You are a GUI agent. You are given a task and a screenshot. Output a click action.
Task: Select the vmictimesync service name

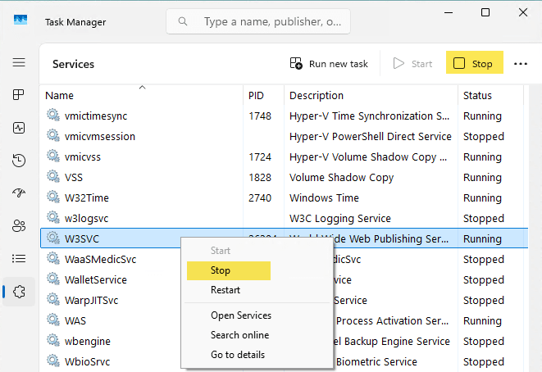(96, 116)
